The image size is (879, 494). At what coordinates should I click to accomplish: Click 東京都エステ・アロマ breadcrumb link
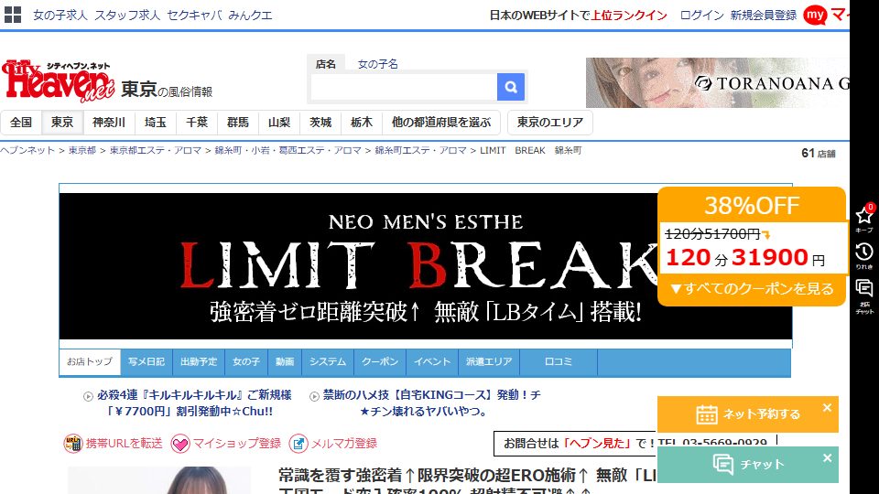point(156,150)
